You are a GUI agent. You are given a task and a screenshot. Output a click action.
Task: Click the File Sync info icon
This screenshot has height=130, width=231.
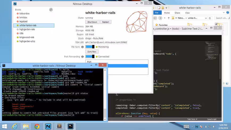[x=82, y=47]
